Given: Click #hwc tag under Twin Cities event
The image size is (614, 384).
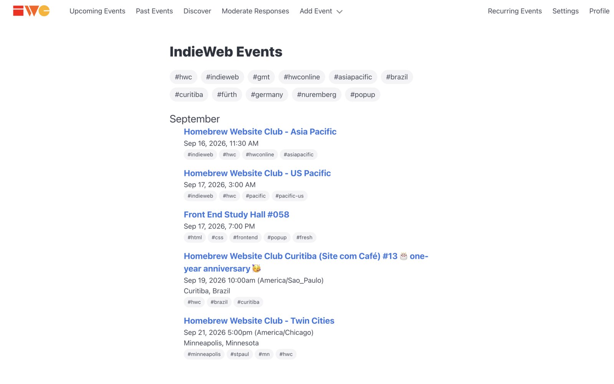Looking at the screenshot, I should [x=286, y=354].
